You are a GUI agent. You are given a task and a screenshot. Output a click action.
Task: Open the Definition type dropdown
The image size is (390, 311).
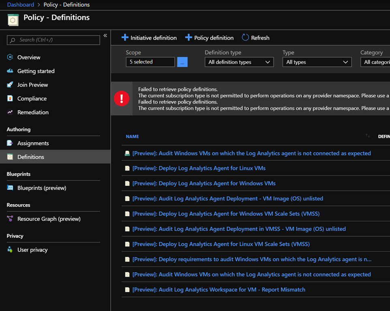(x=239, y=62)
